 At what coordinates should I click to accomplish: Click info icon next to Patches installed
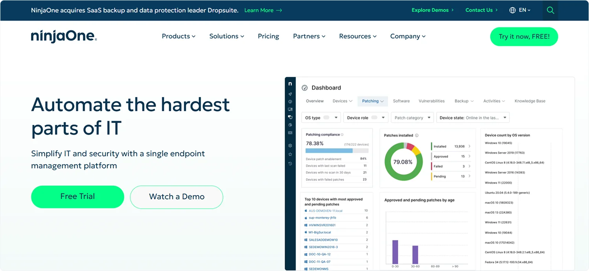(417, 135)
